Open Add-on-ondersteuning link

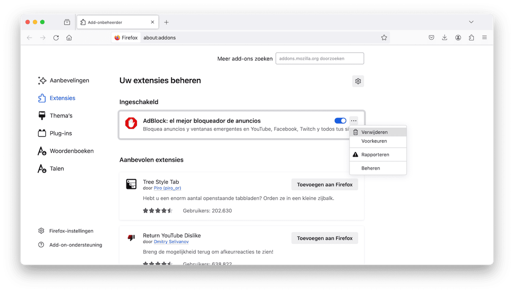coord(70,245)
